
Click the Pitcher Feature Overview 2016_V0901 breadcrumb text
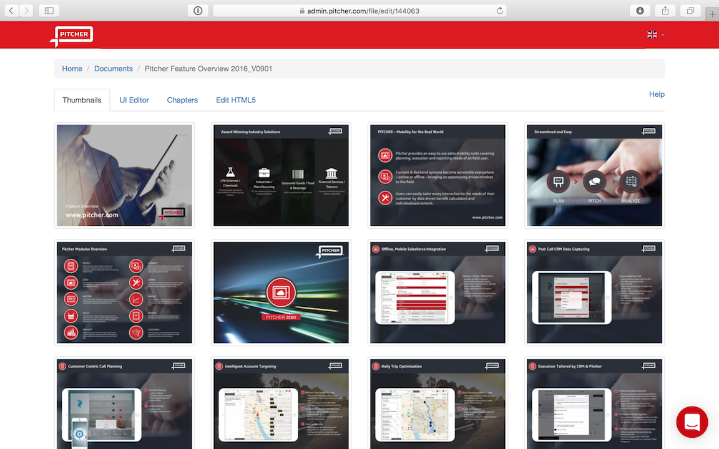[x=208, y=69]
